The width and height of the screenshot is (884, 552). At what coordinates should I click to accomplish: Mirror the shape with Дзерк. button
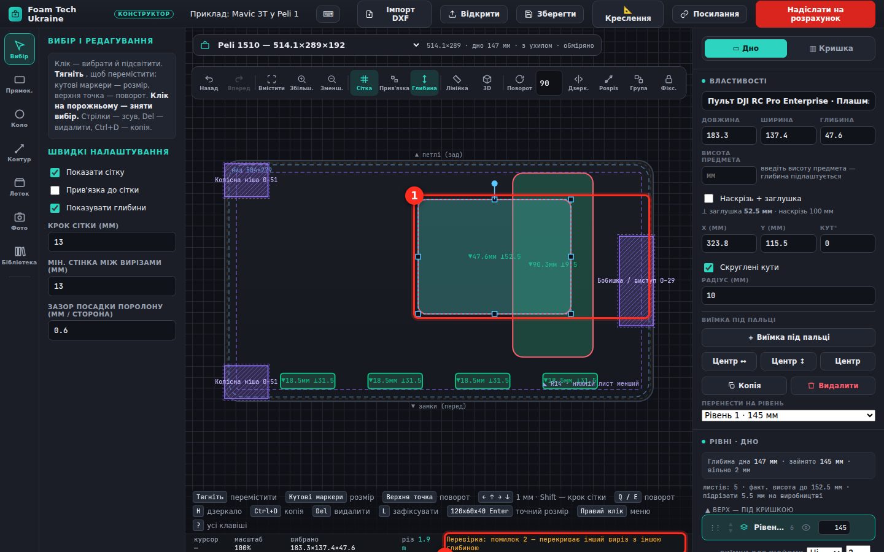578,83
